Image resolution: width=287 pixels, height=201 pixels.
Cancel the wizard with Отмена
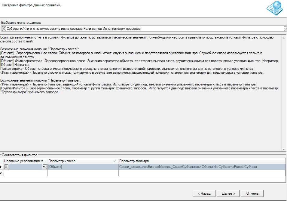click(252, 193)
